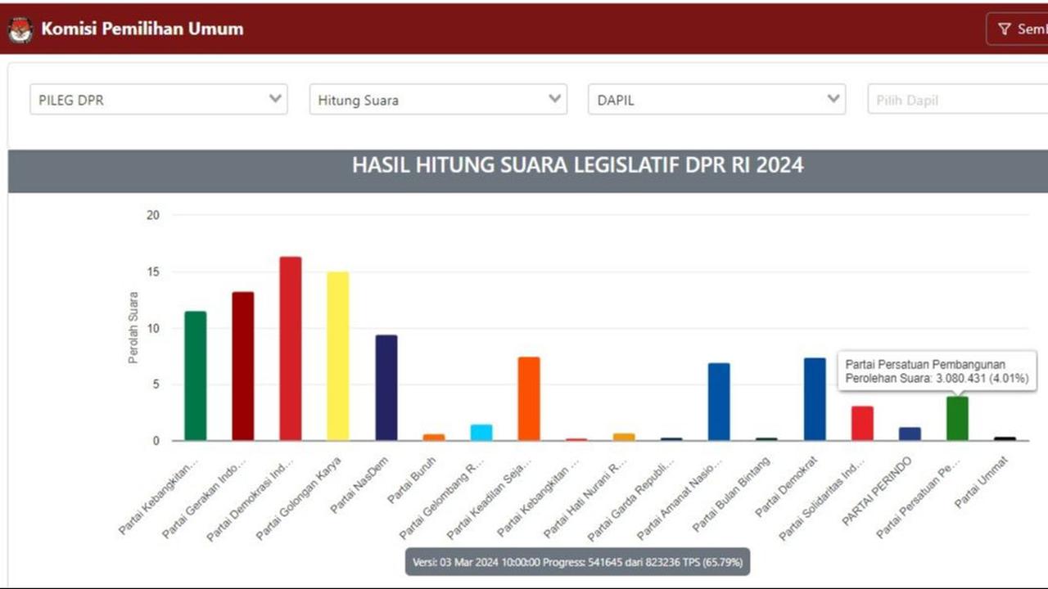Click the yellow Partai Golongan Karya bar
The height and width of the screenshot is (589, 1048).
point(337,356)
